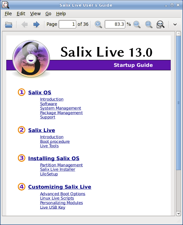Screen dimensions: 183x225
Task: Click the 'Startup Guide' banner text
Action: coord(133,65)
